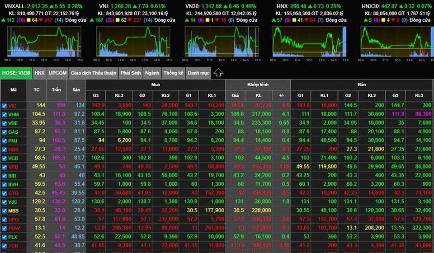Toggle the HDB stock checkbox

pos(4,150)
